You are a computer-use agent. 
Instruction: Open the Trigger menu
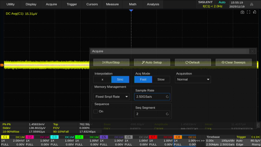point(72,4)
